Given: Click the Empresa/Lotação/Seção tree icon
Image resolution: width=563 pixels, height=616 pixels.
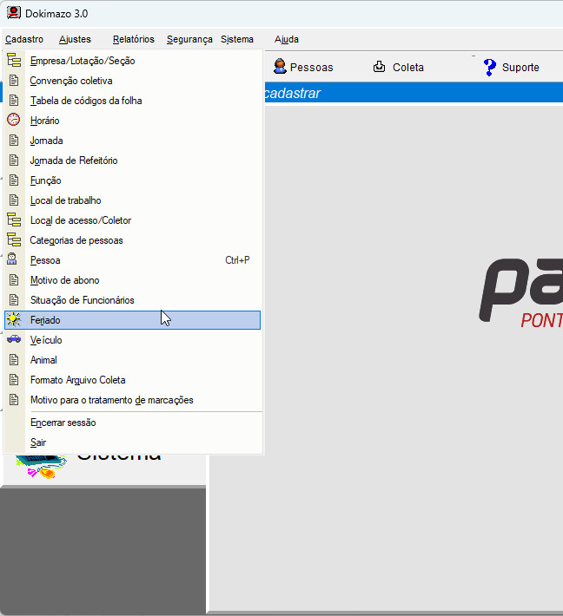Looking at the screenshot, I should coord(14,61).
